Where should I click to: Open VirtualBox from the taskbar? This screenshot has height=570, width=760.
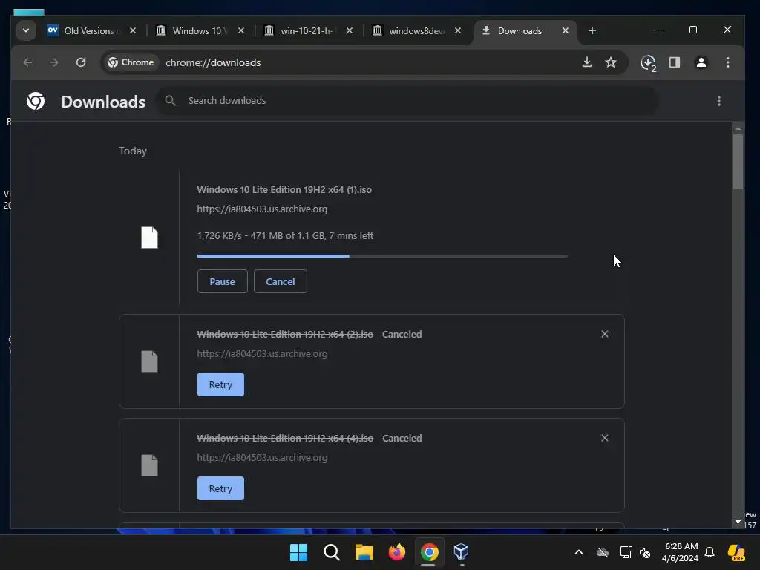tap(462, 552)
